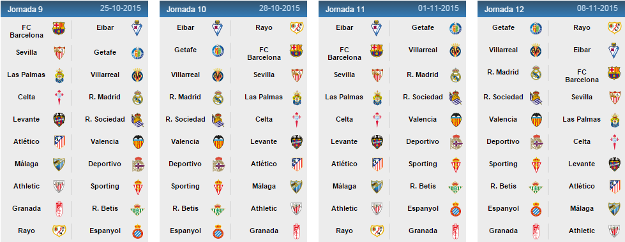Select the Jornada 12 header
Image resolution: width=625 pixels, height=242 pixels.
pyautogui.click(x=551, y=9)
